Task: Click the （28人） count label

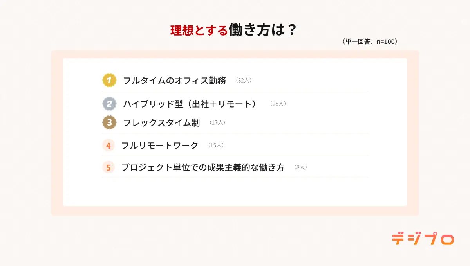Action: [278, 104]
